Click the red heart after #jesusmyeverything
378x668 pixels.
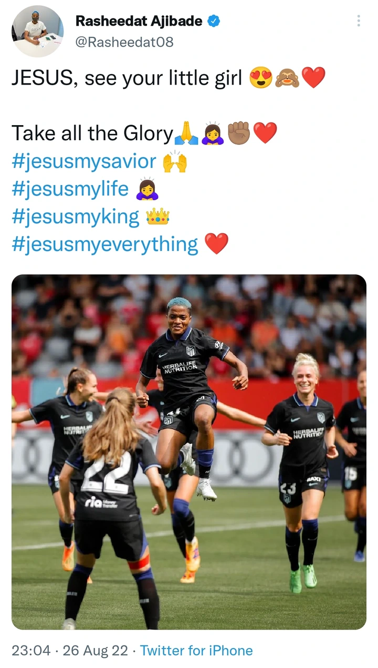click(216, 244)
